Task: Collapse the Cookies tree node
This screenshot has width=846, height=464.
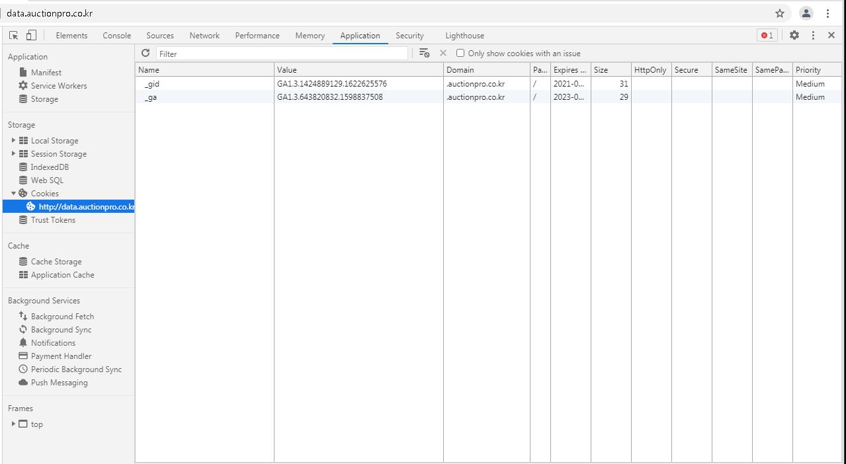Action: [x=13, y=194]
